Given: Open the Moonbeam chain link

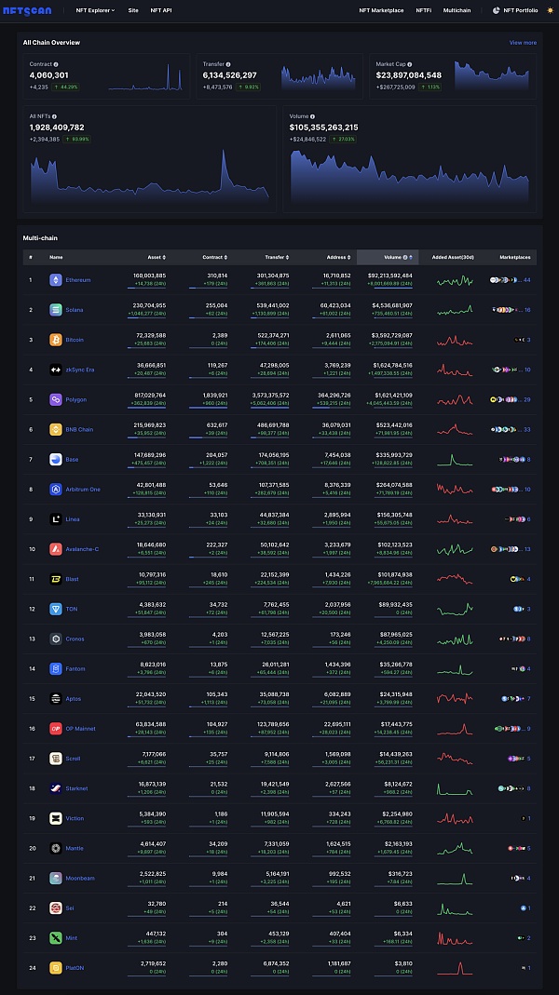Looking at the screenshot, I should 80,879.
